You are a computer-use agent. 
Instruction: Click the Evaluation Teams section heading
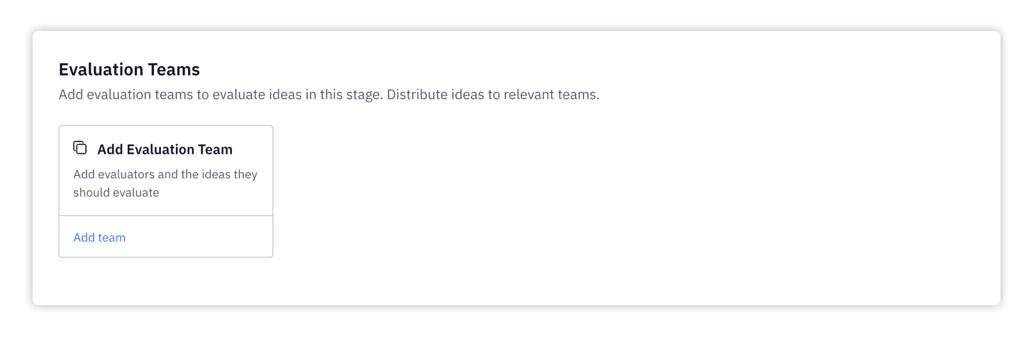tap(129, 70)
